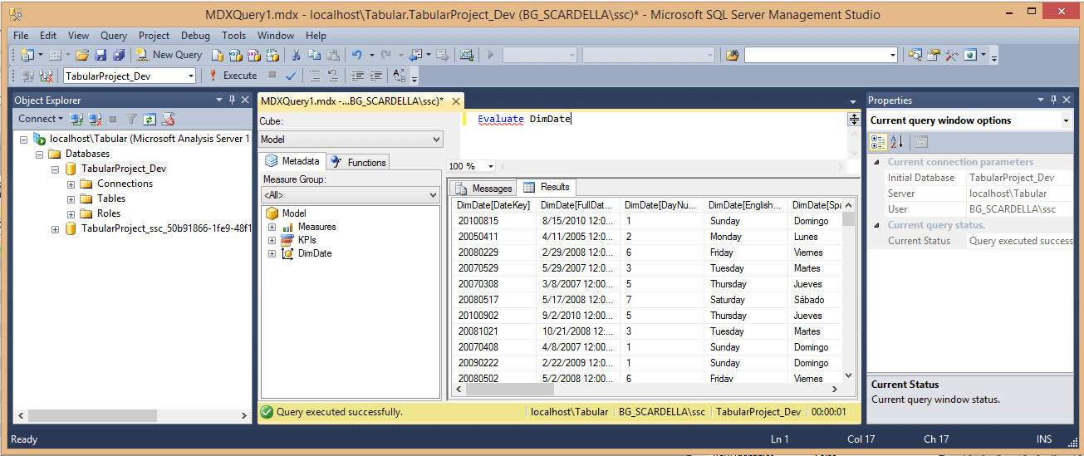Screen dimensions: 1084x456
Task: Click the Increase Indent icon
Action: [x=376, y=76]
